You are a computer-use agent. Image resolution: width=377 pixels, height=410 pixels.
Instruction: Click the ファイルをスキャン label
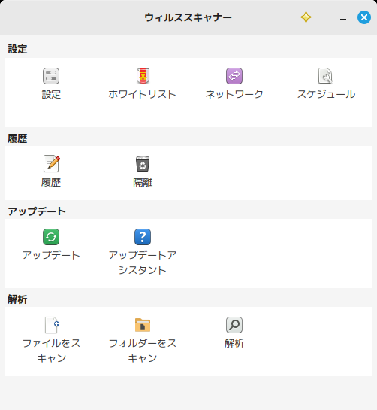pos(51,351)
